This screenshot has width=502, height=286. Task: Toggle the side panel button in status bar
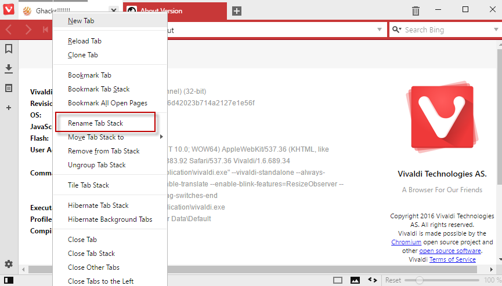point(9,280)
